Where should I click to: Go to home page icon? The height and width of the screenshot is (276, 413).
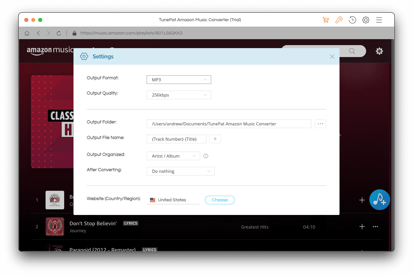point(27,33)
